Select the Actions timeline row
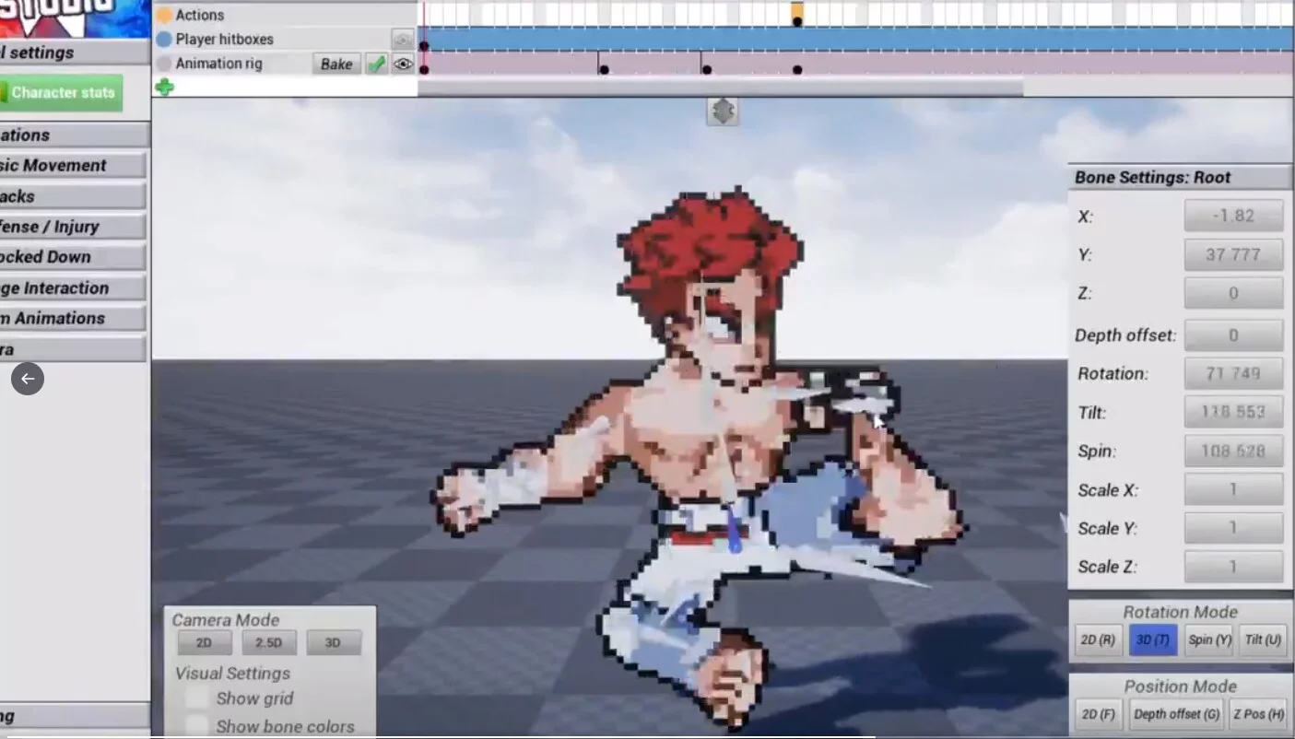1295x739 pixels. (x=286, y=15)
